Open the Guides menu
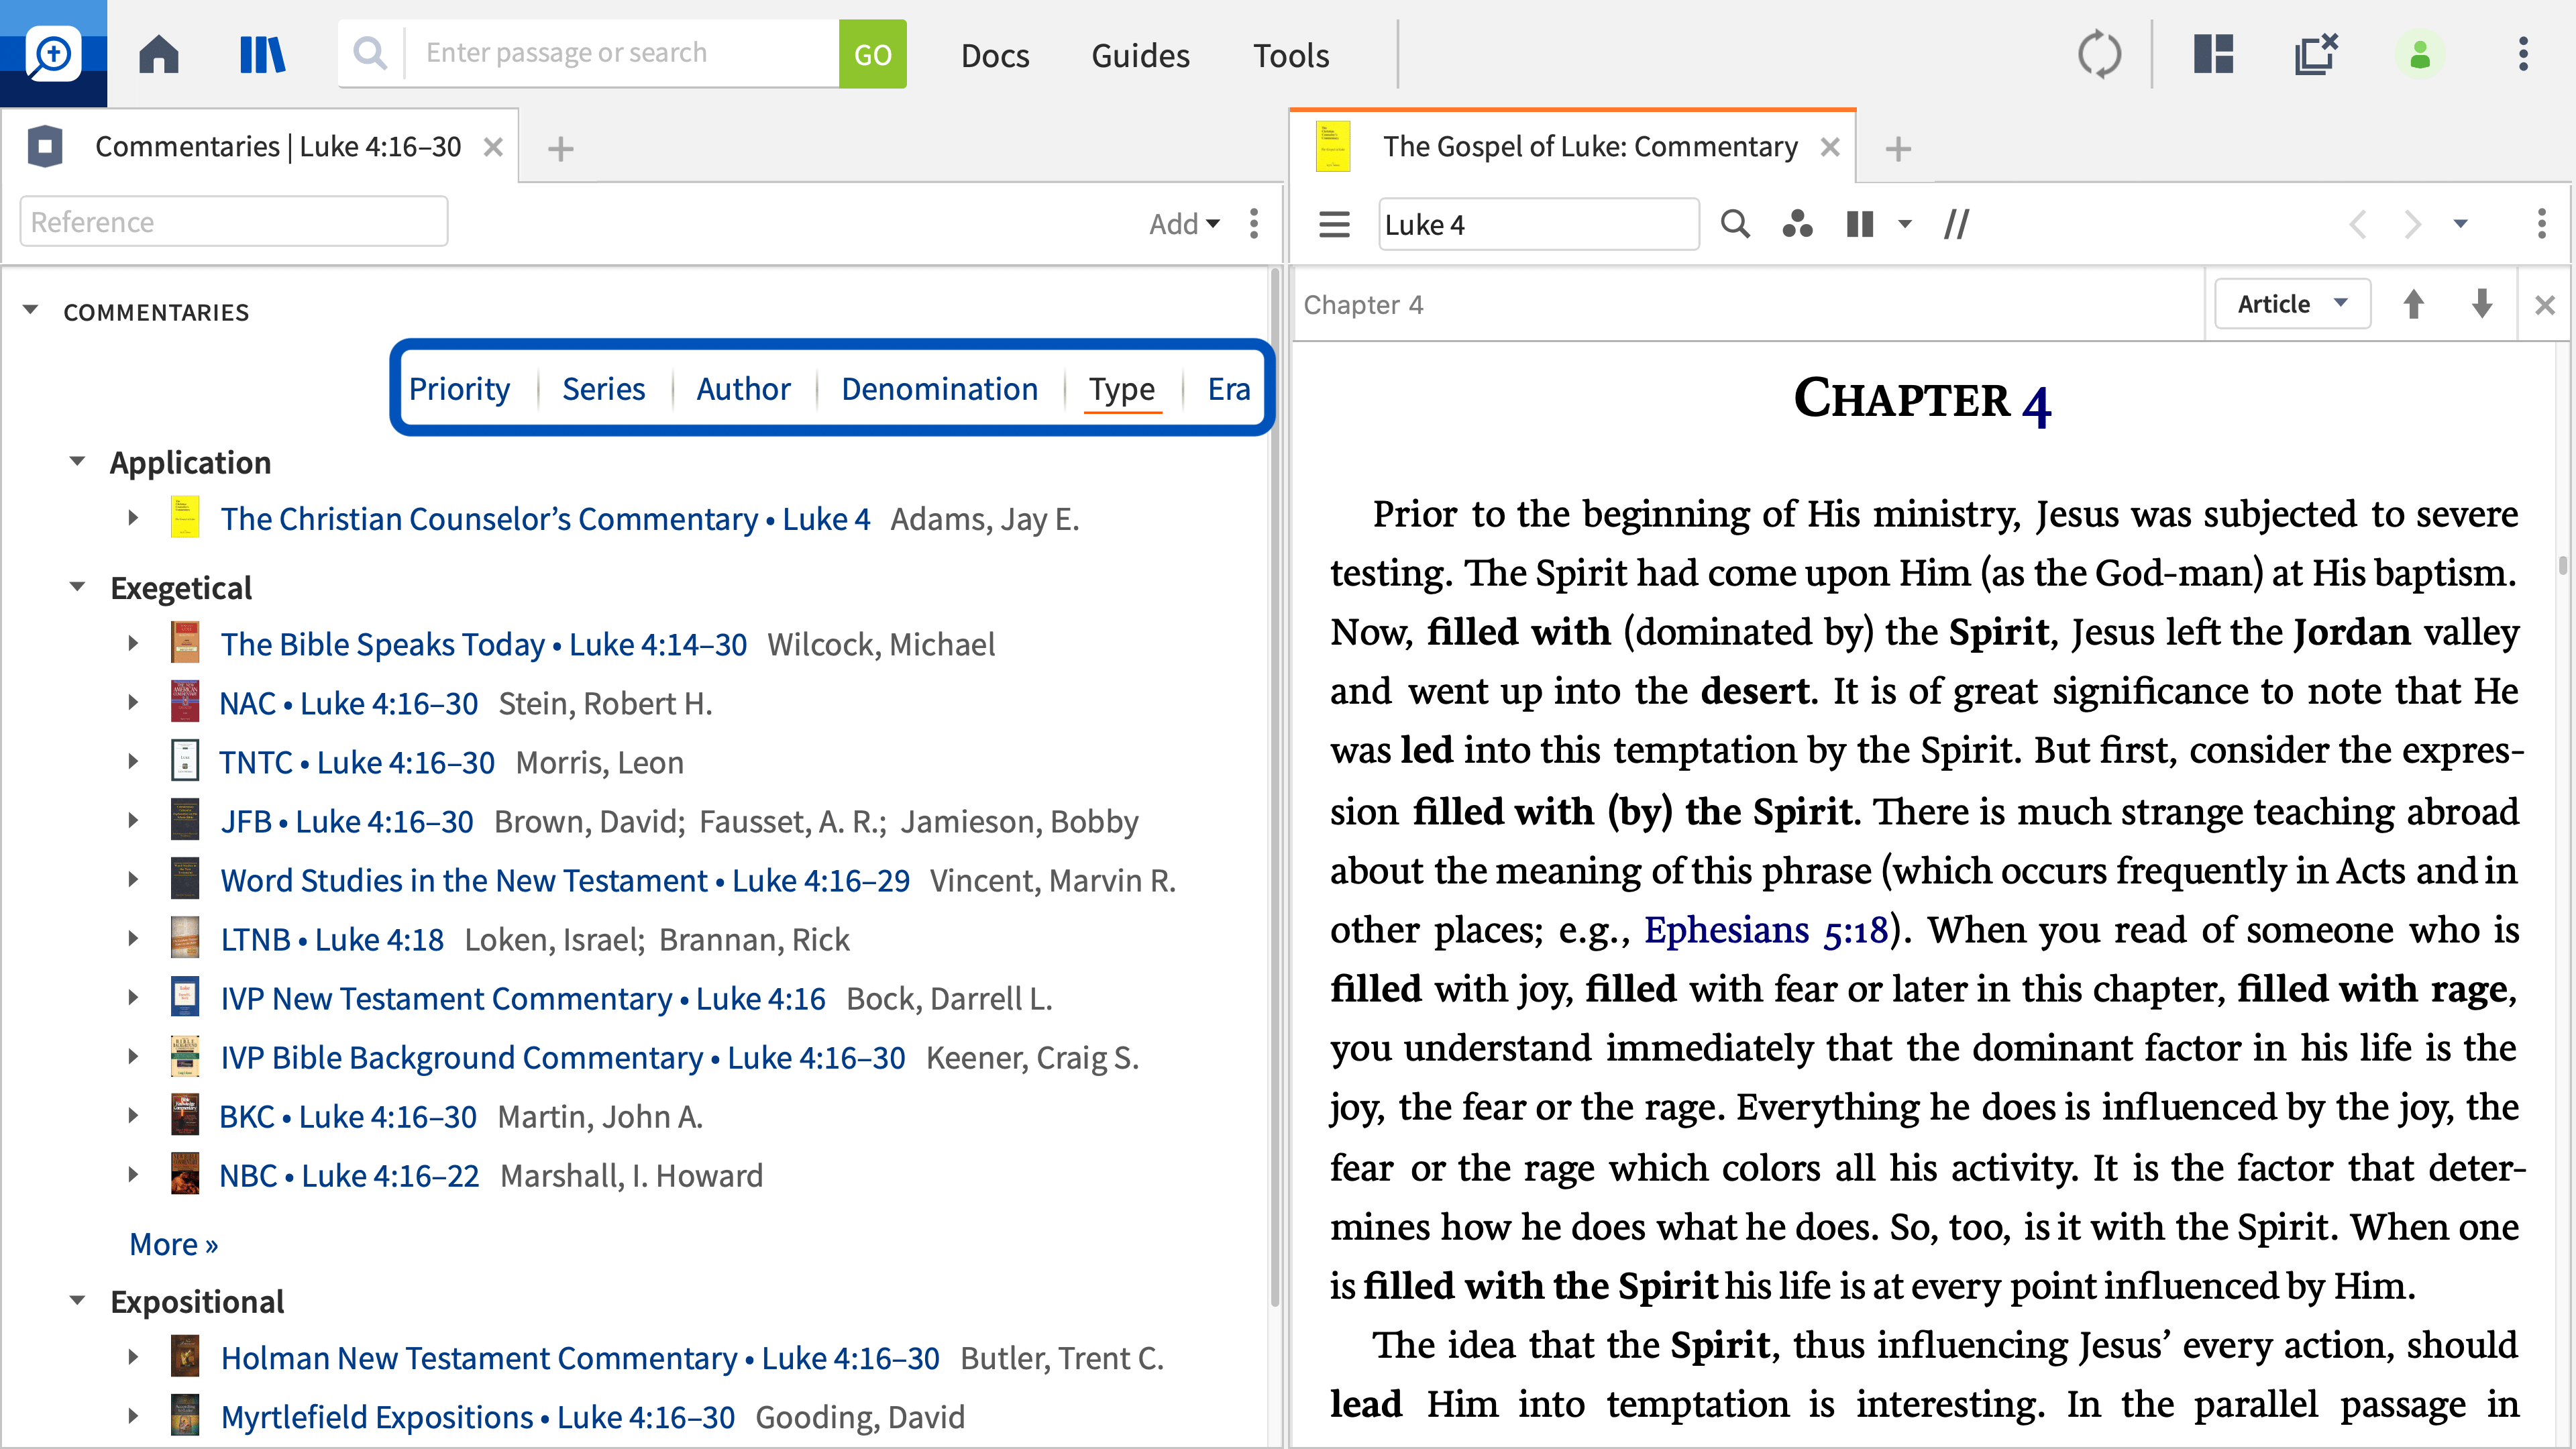2576x1449 pixels. point(1140,55)
